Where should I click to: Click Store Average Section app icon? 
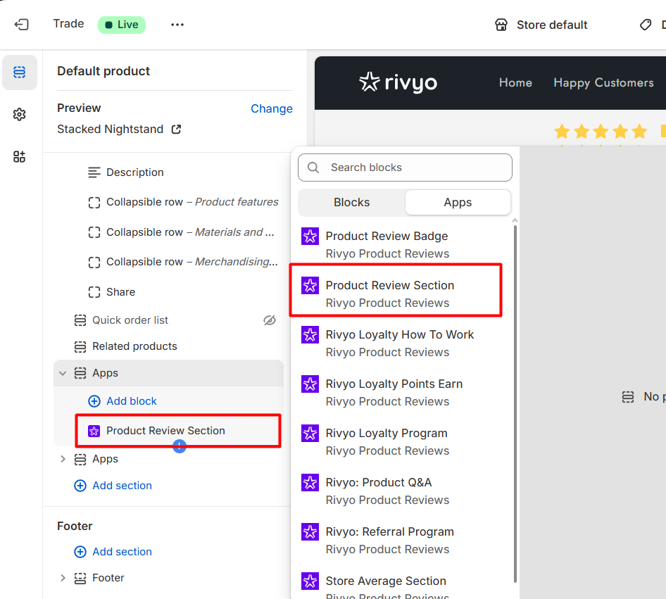point(310,581)
